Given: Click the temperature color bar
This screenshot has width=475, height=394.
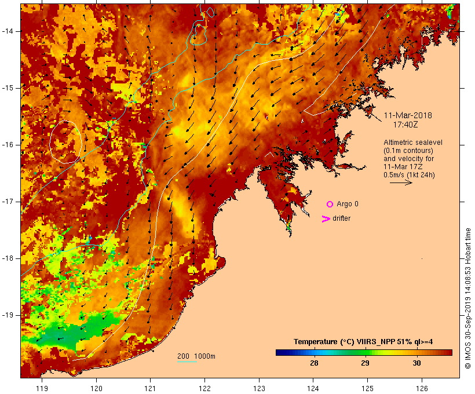Looking at the screenshot, I should pos(364,352).
